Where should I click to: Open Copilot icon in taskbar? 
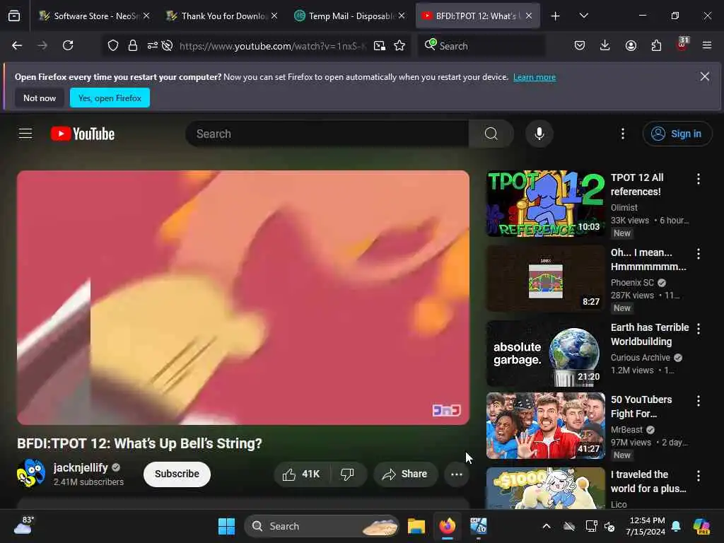tap(701, 526)
